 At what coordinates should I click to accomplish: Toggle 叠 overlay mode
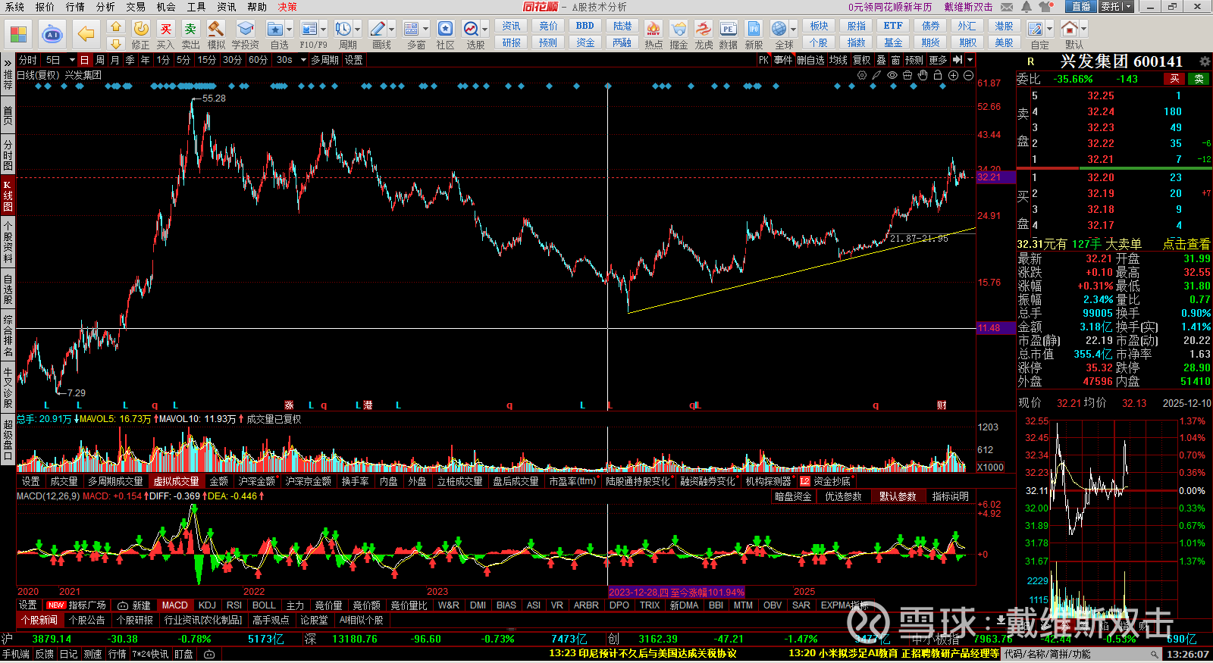(x=881, y=60)
